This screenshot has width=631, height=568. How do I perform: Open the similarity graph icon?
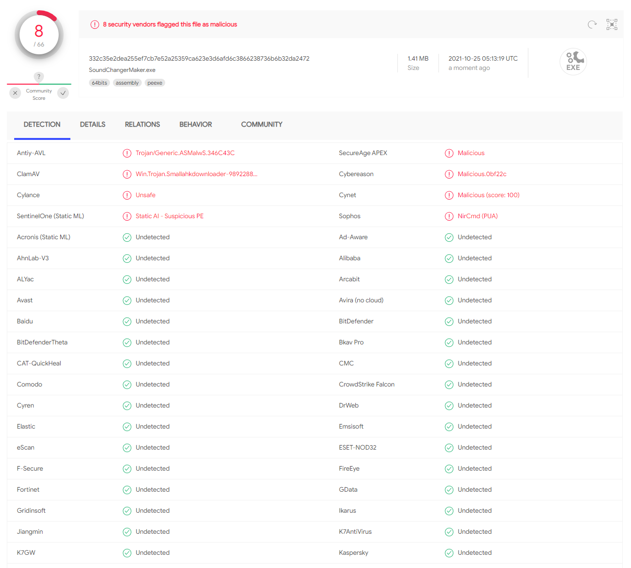click(x=612, y=24)
